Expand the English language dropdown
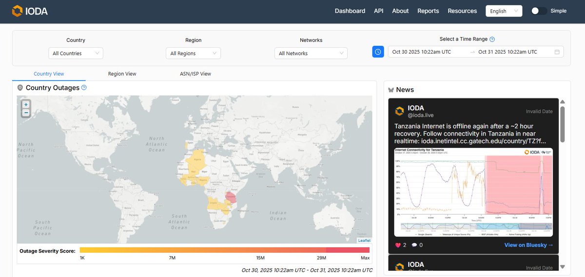The width and height of the screenshot is (585, 277). tap(504, 11)
